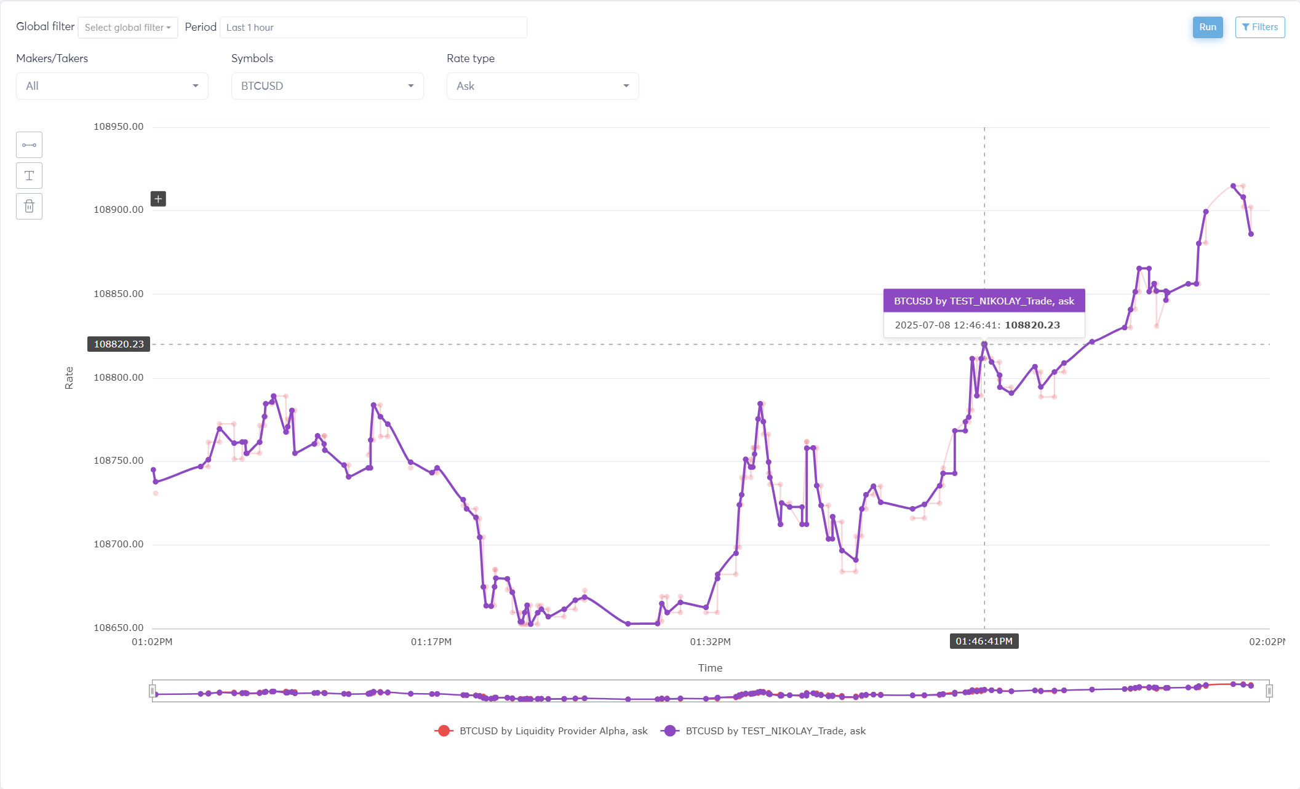This screenshot has width=1300, height=789.
Task: Open the Symbols BTCUSD dropdown
Action: tap(327, 86)
